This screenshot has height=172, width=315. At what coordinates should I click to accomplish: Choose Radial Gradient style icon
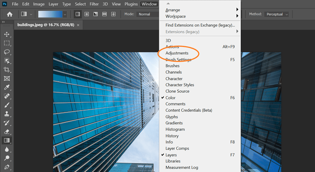click(86, 14)
